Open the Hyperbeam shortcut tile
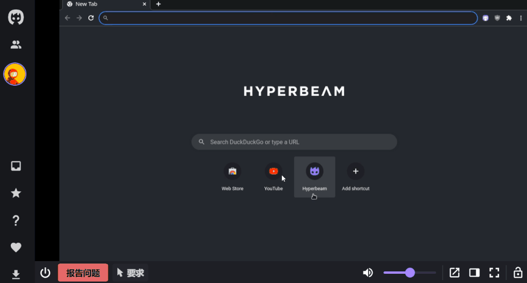527x283 pixels. pos(315,177)
